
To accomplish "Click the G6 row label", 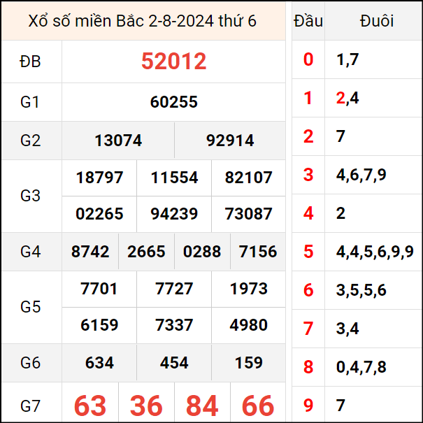I will (30, 363).
